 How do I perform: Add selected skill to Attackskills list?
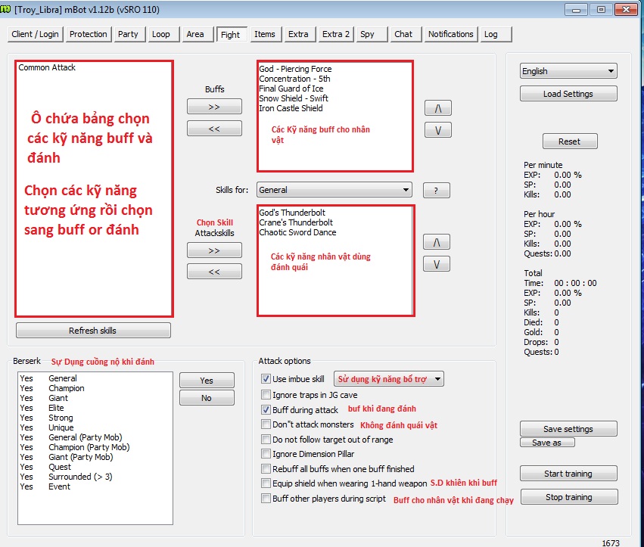(214, 250)
